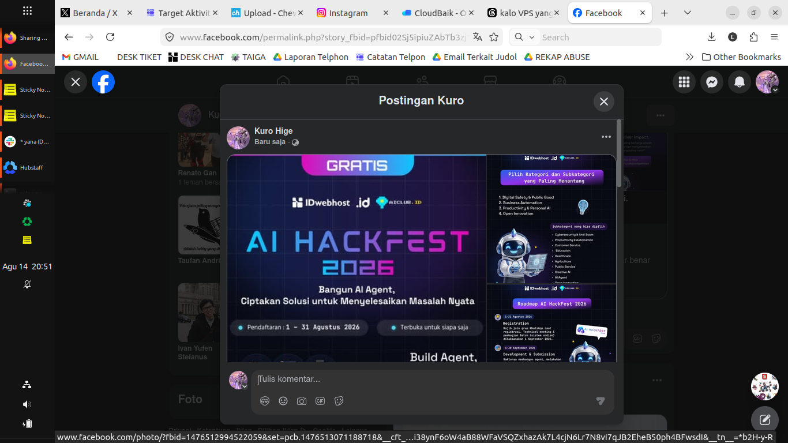The image size is (788, 443).
Task: Switch commenting identity via the avatar arrow
Action: coord(245,386)
